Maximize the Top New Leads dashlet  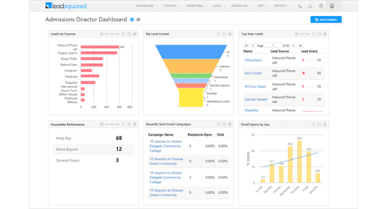(319, 34)
